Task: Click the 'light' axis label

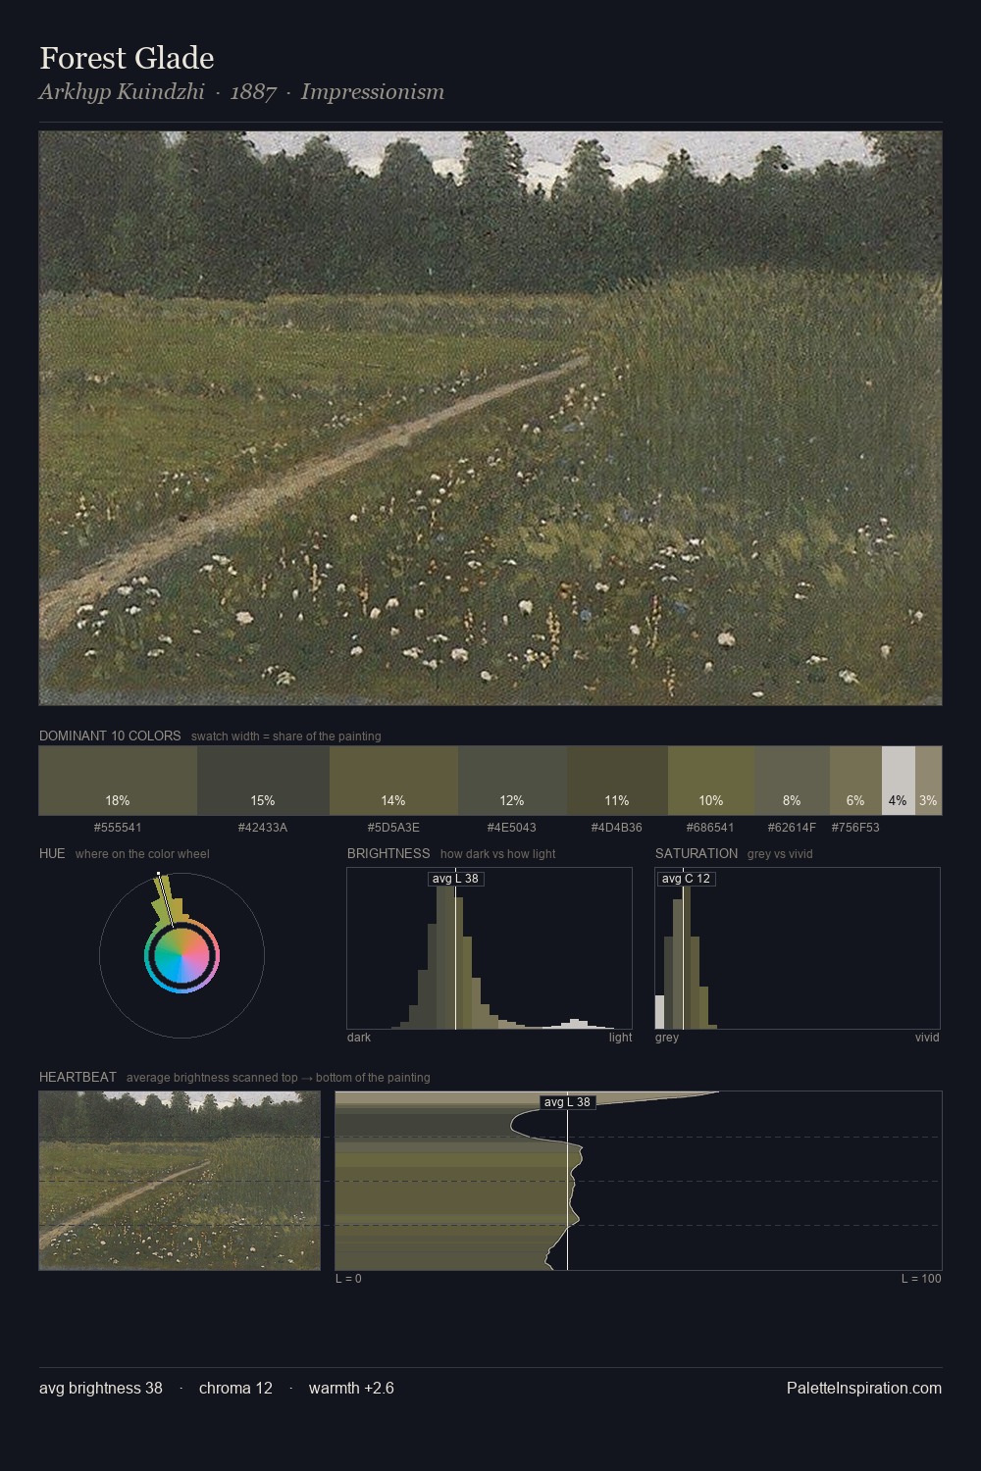Action: click(x=620, y=1038)
